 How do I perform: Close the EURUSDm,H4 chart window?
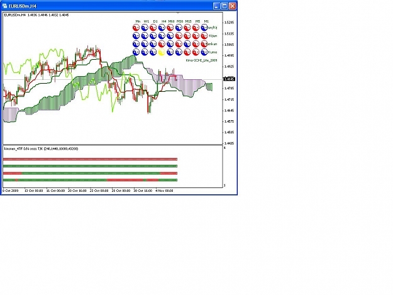[x=233, y=6]
